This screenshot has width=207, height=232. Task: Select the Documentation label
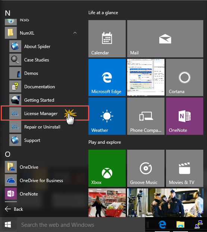(40, 86)
